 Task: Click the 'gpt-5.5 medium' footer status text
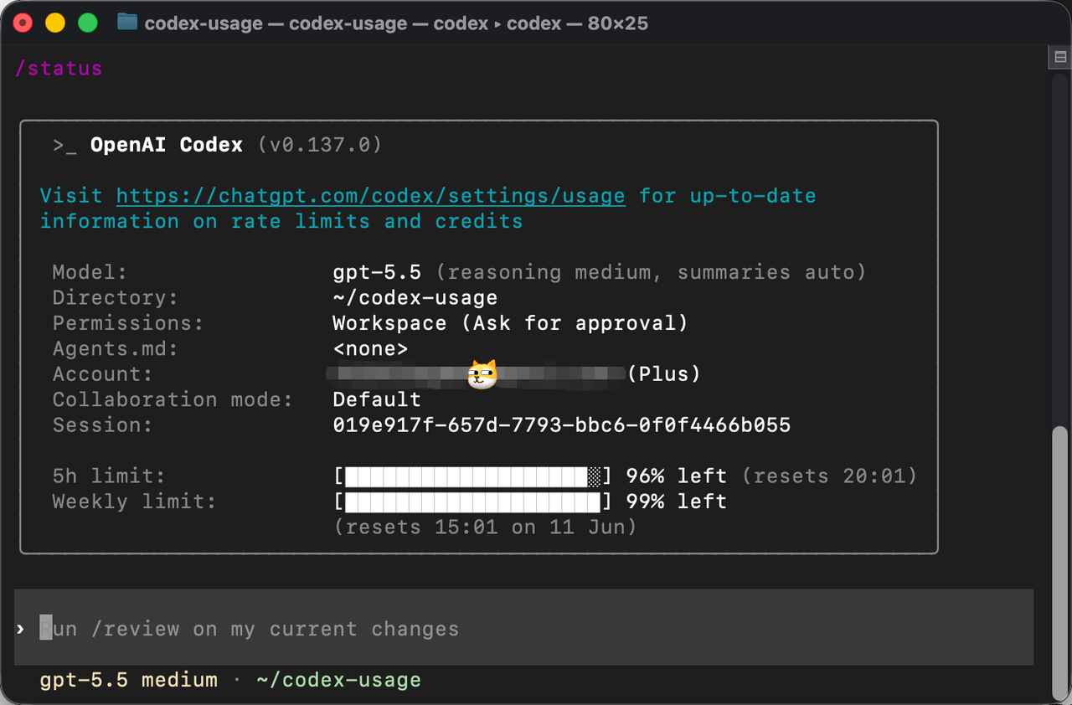coord(128,680)
